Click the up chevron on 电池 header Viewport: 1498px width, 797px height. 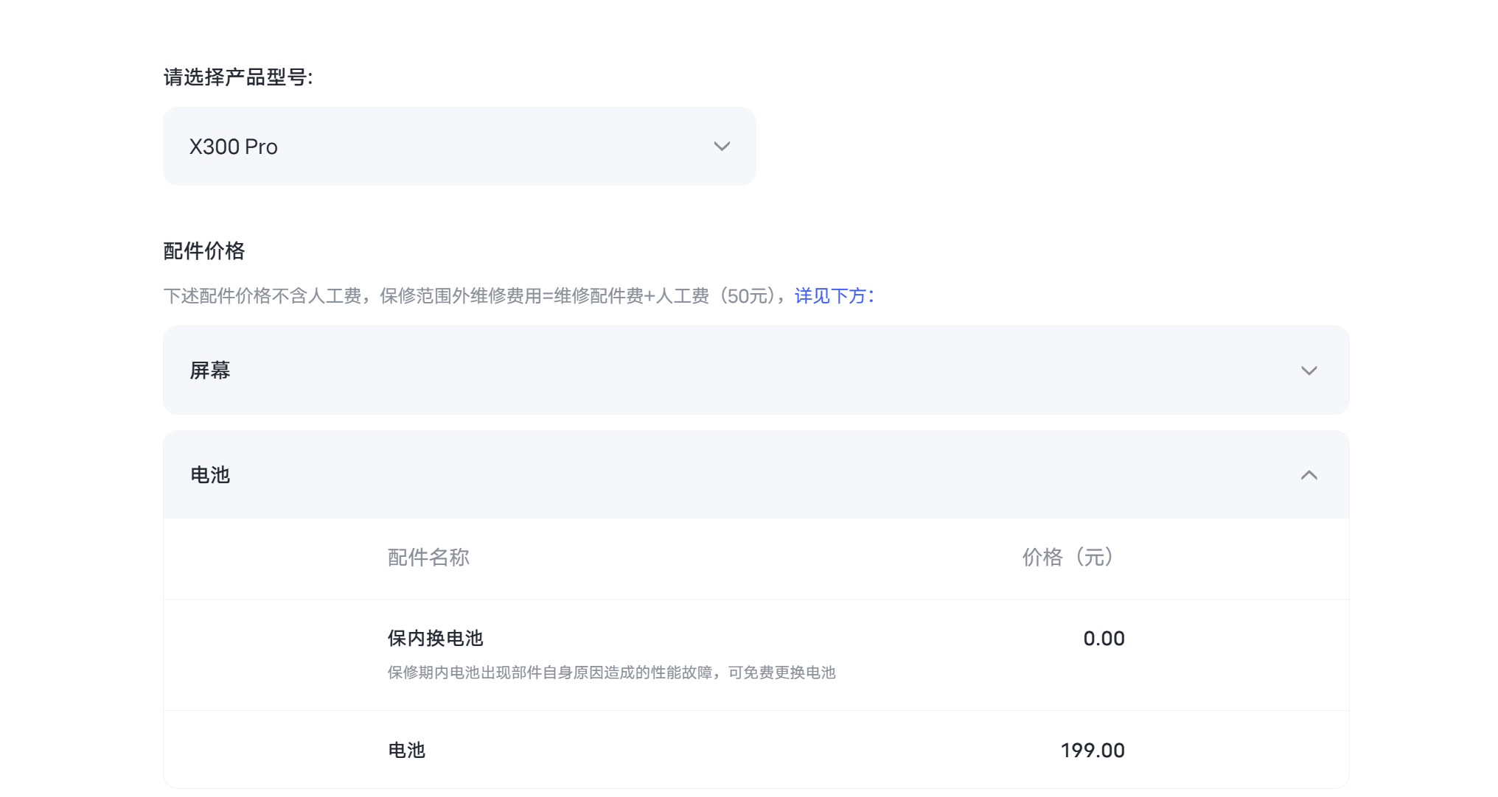coord(1309,475)
